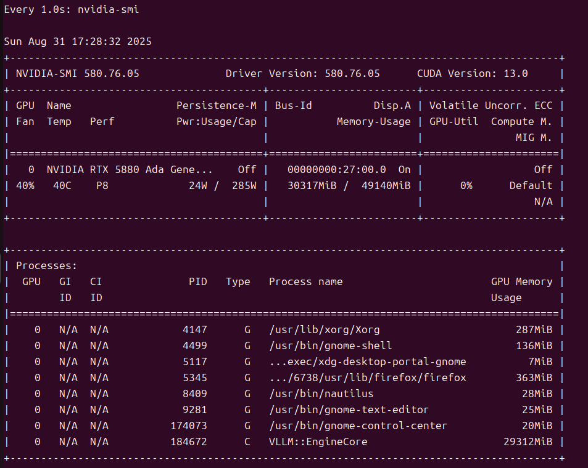
Task: Click memory usage '363MiB'
Action: click(534, 377)
